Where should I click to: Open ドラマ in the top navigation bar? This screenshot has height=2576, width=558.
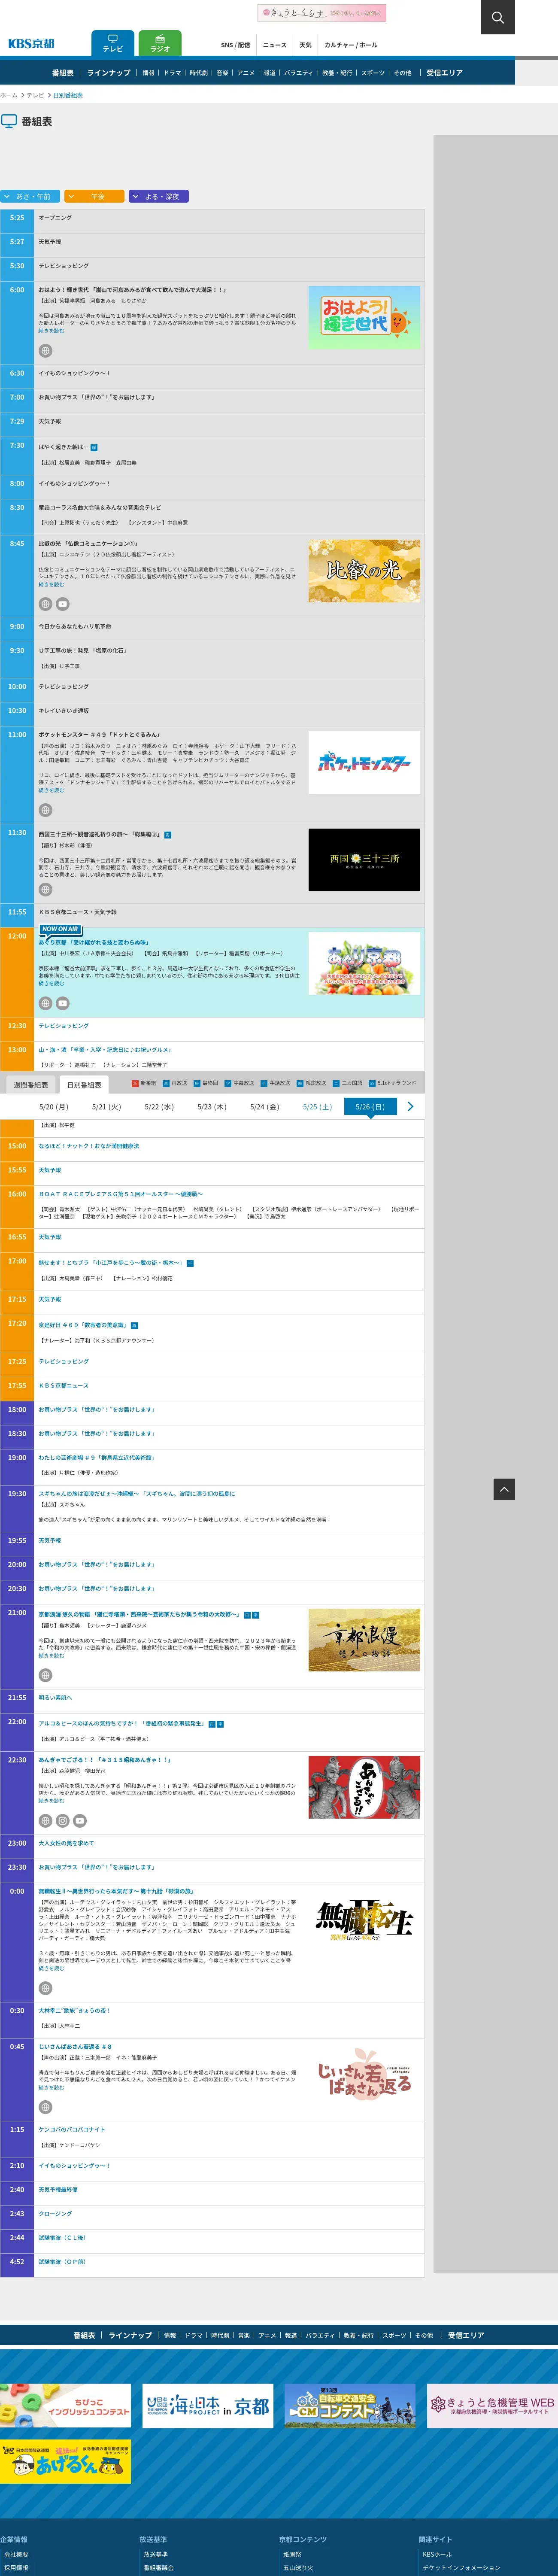172,73
